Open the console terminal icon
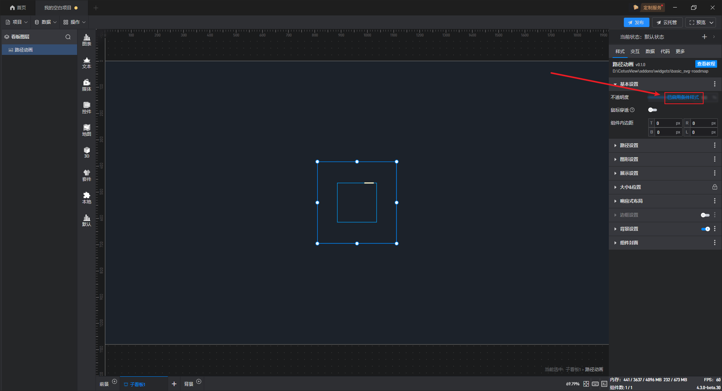The width and height of the screenshot is (722, 391). coord(604,384)
